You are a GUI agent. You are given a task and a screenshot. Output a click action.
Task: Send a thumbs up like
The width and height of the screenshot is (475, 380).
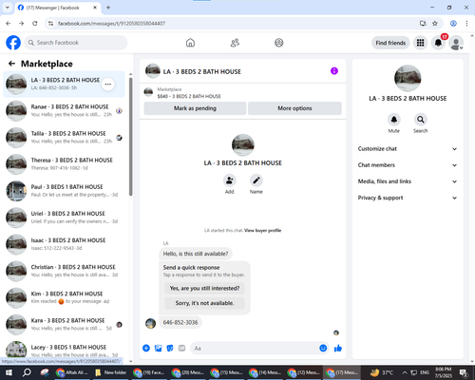pyautogui.click(x=338, y=349)
